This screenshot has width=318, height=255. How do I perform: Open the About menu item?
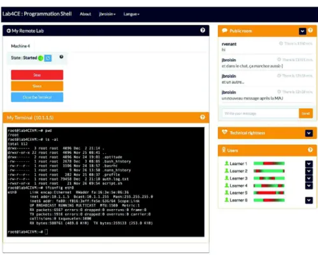tap(85, 14)
